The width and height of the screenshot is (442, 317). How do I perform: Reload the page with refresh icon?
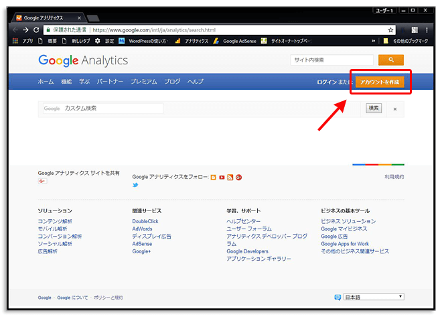point(36,30)
